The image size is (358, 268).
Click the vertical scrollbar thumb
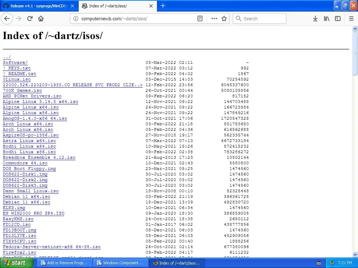coord(355,53)
